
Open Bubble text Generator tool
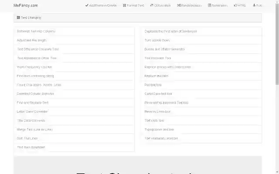coord(164,49)
